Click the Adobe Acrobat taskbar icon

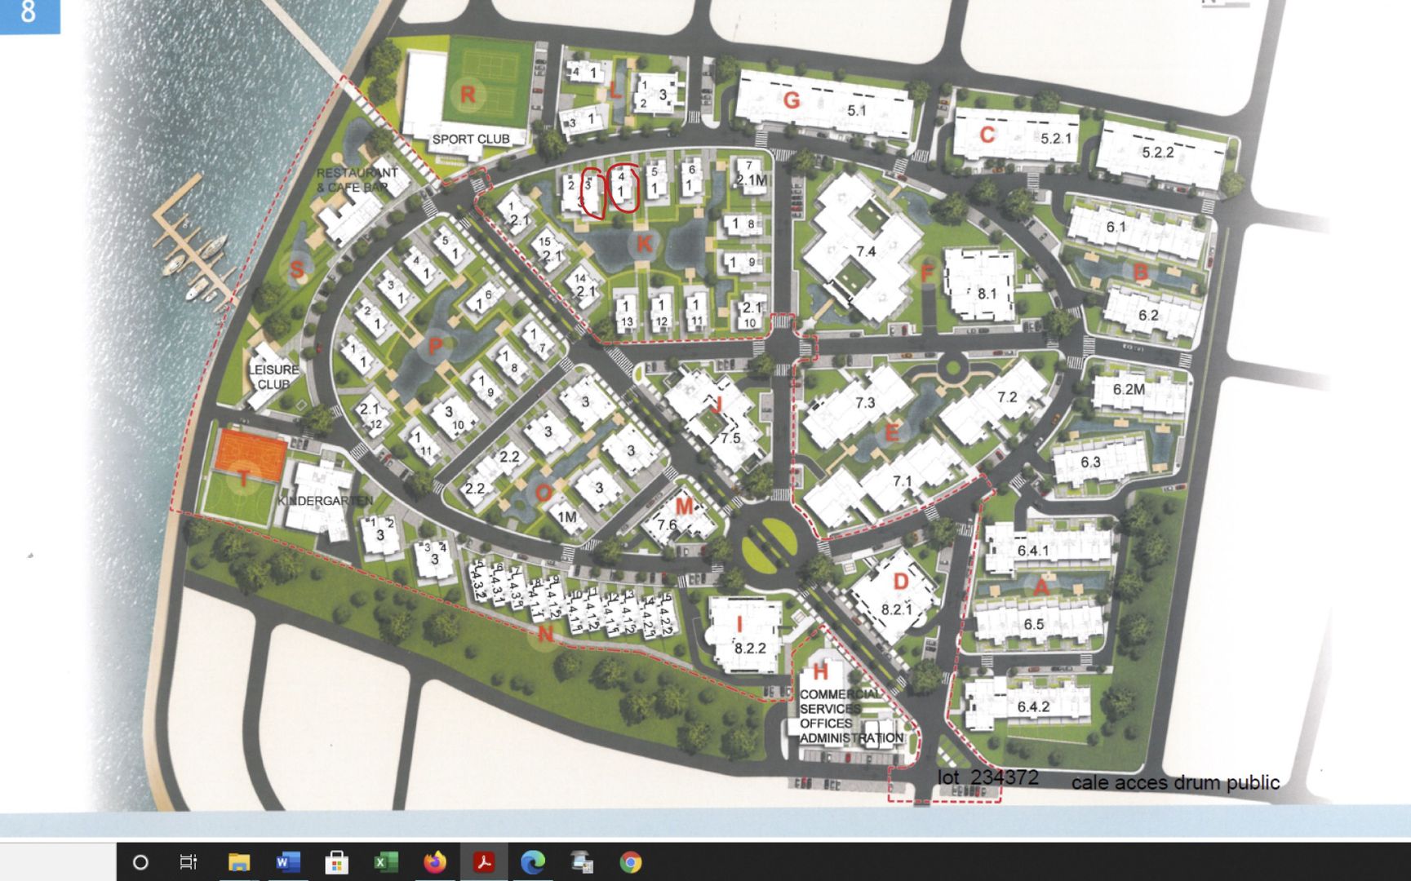click(484, 862)
